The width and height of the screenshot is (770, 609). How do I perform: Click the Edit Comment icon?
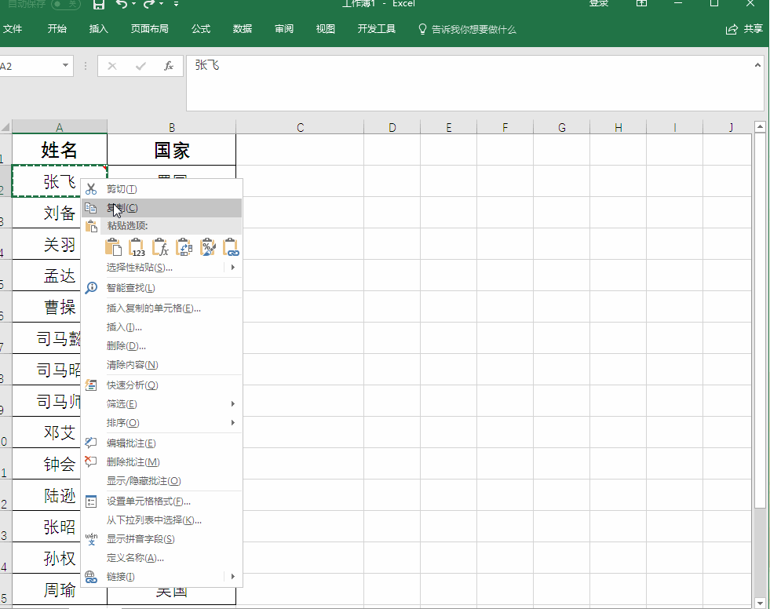91,443
